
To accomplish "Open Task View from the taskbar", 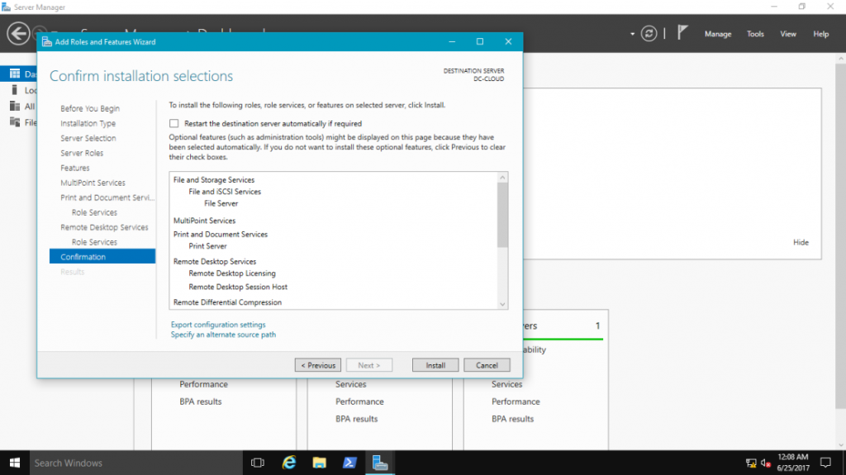I will pos(258,463).
